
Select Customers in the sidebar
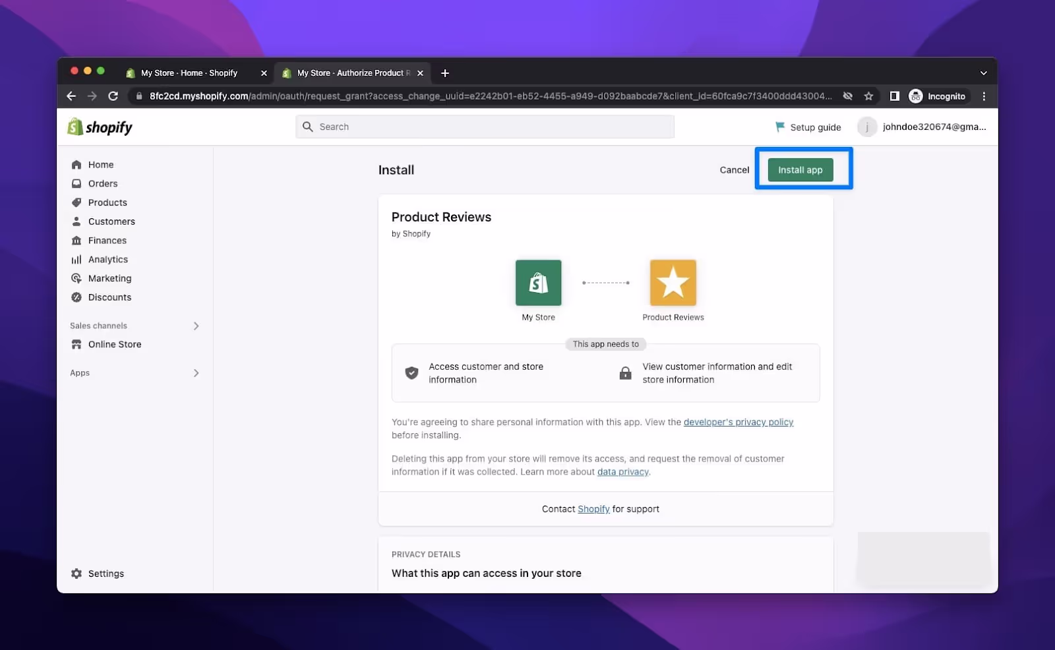pos(111,222)
